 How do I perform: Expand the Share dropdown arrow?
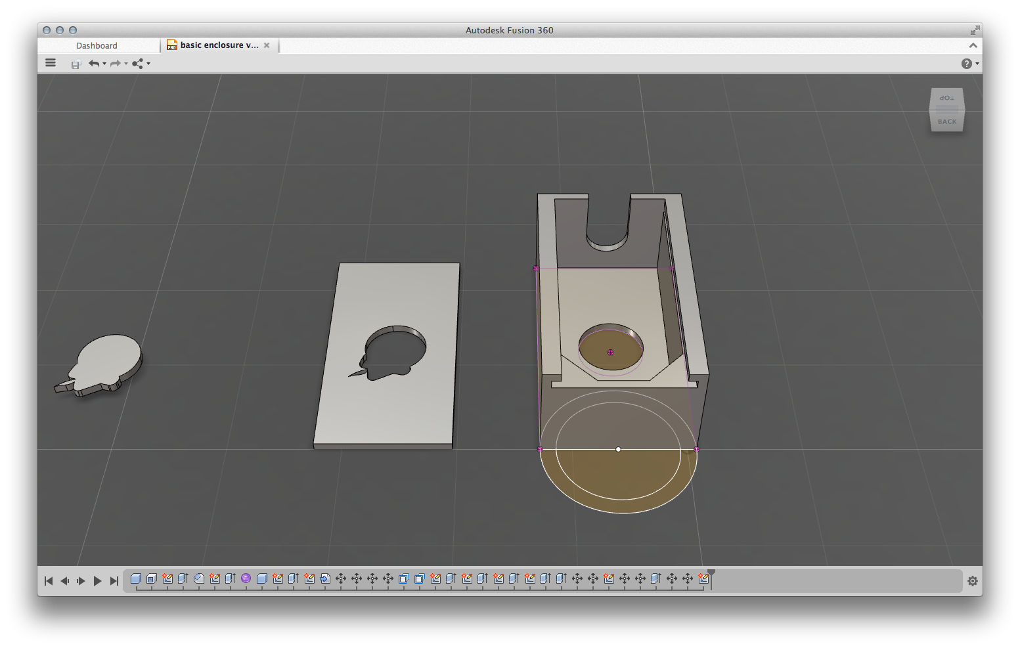click(148, 64)
